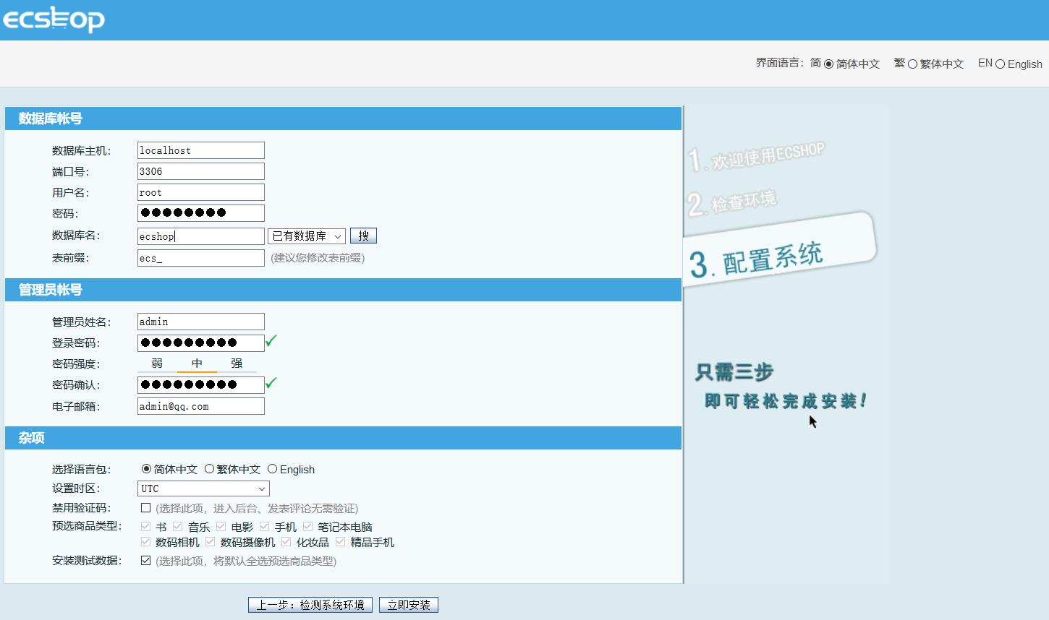The image size is (1049, 620).
Task: Click the green checkmark beside 密码确认
Action: (271, 383)
